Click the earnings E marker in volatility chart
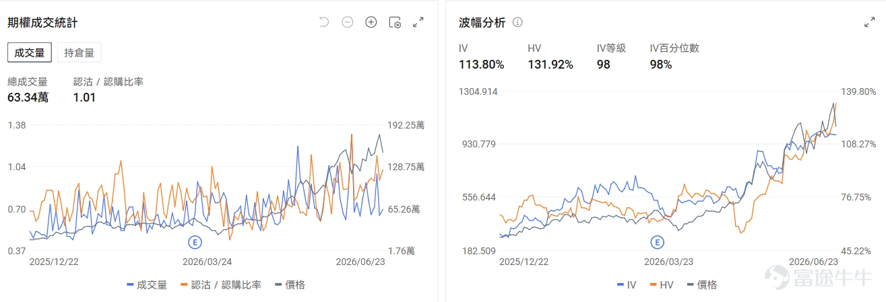886x302 pixels. coord(656,241)
